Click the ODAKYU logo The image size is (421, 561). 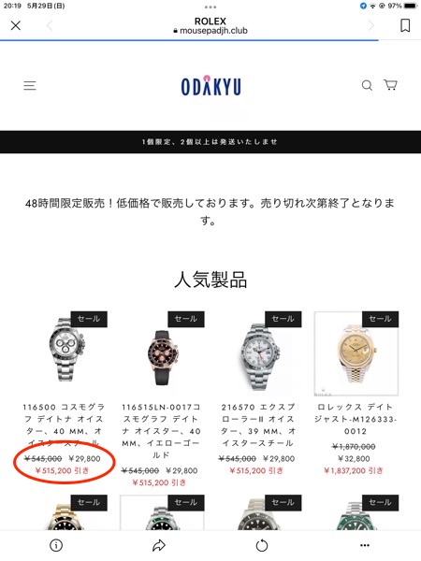tap(210, 86)
